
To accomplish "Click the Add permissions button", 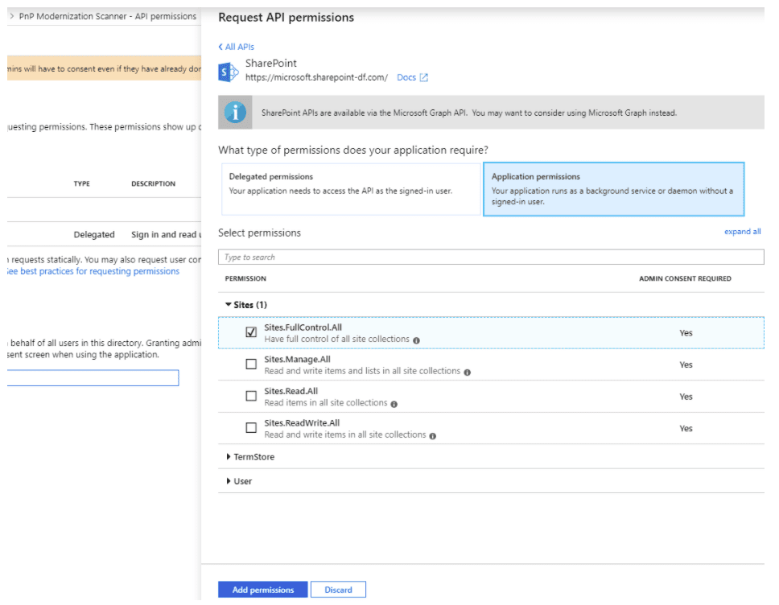I will (x=263, y=590).
